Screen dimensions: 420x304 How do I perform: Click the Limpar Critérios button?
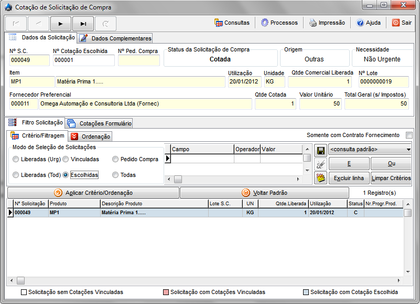(391, 178)
